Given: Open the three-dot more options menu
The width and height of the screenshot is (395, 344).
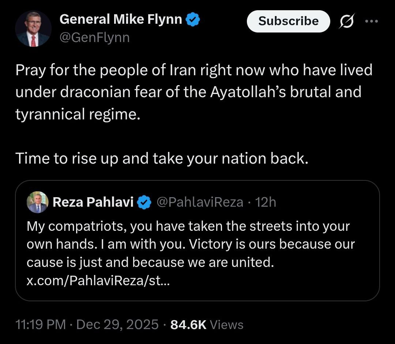Looking at the screenshot, I should (372, 21).
